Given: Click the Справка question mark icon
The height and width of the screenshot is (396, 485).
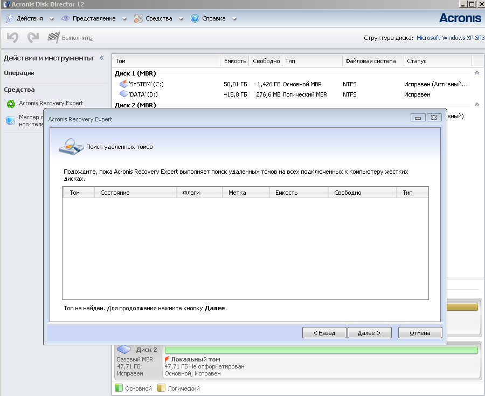Looking at the screenshot, I should click(195, 18).
